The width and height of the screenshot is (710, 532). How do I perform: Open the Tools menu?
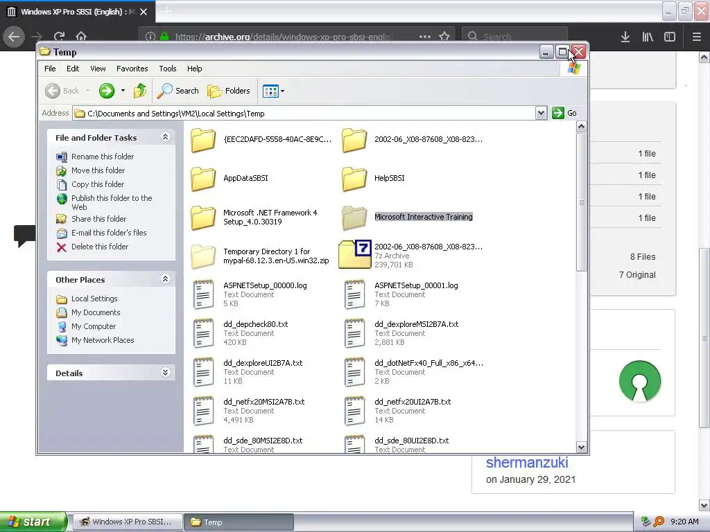(168, 69)
